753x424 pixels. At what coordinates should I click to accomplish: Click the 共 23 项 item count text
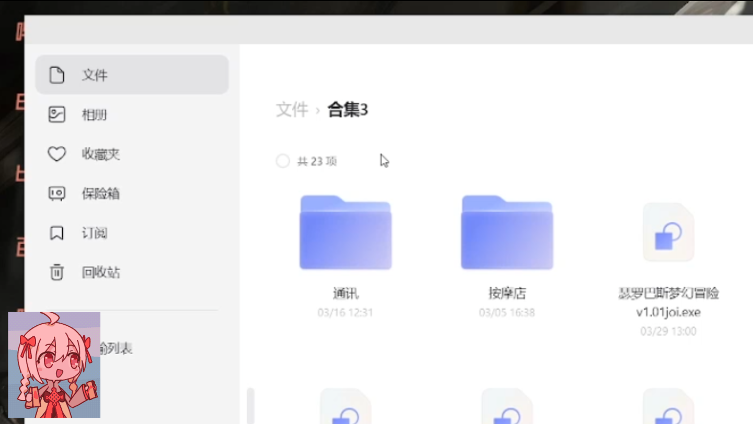[317, 161]
